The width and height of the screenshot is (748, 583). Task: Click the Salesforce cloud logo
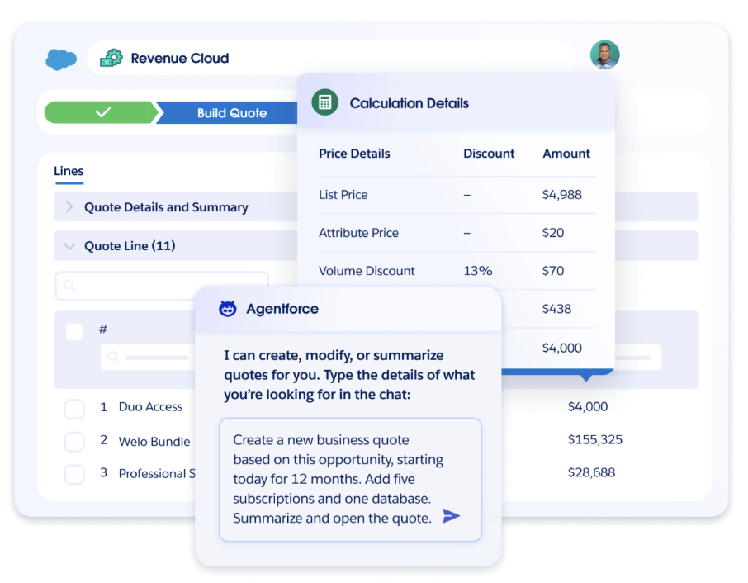61,59
